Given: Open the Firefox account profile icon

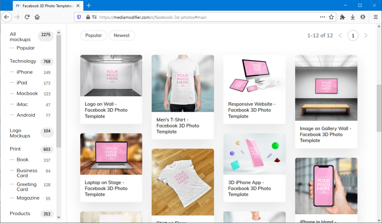Looking at the screenshot, I should [x=363, y=17].
